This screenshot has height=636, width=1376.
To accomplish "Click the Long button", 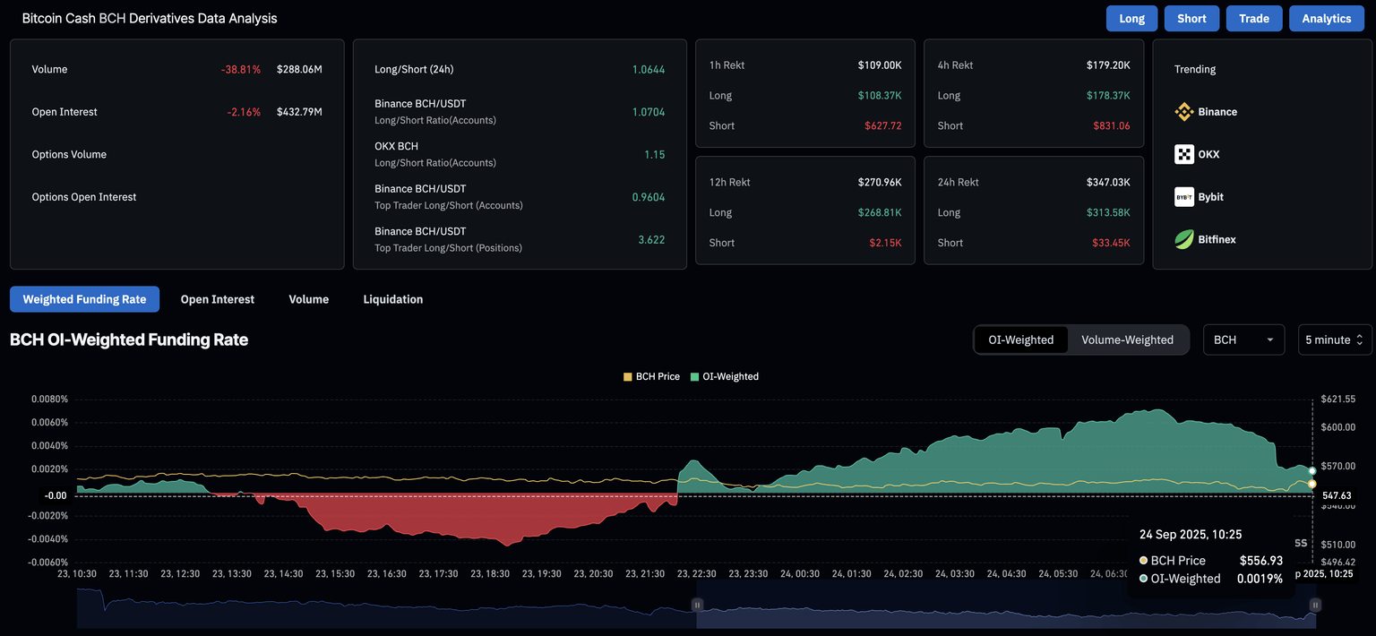I will pyautogui.click(x=1131, y=19).
